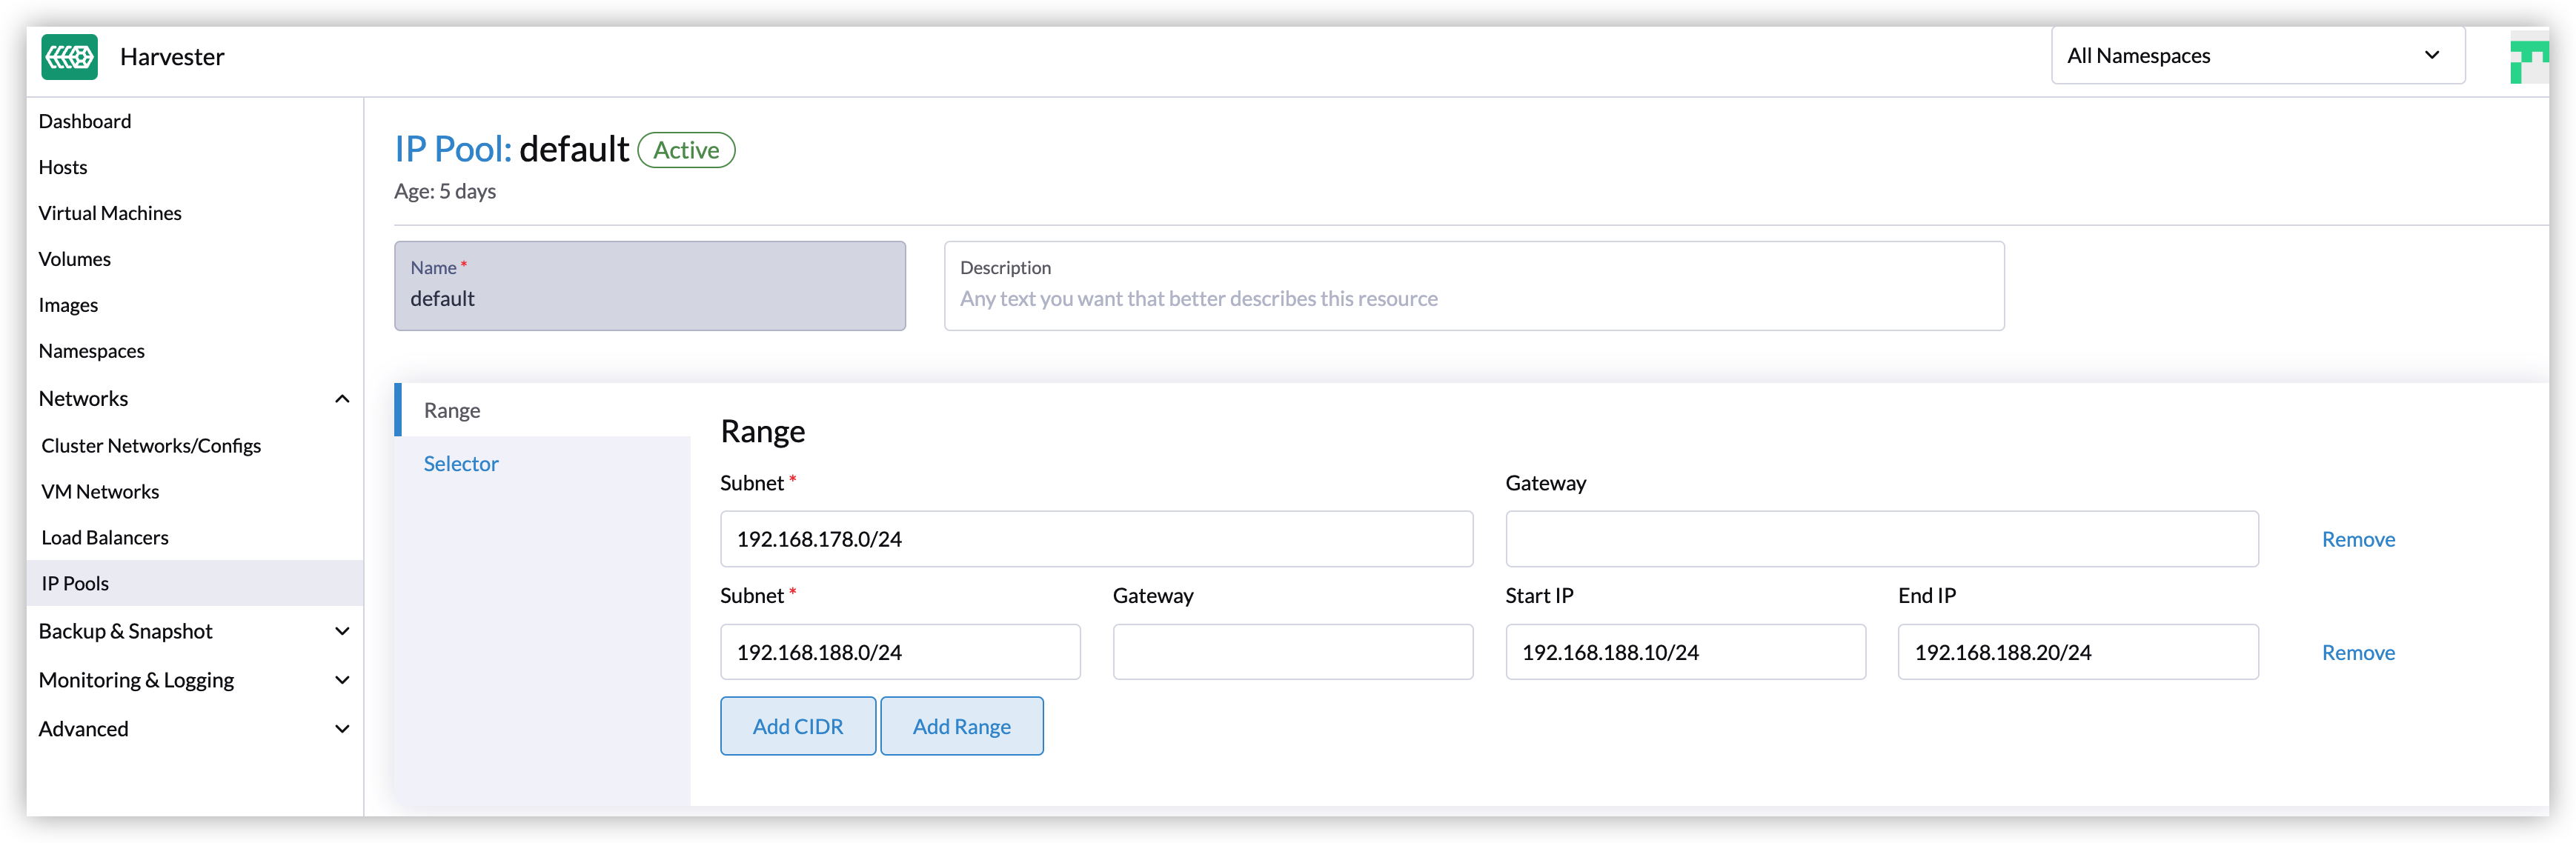The height and width of the screenshot is (843, 2576).
Task: Open the All Namespaces dropdown
Action: (x=2256, y=56)
